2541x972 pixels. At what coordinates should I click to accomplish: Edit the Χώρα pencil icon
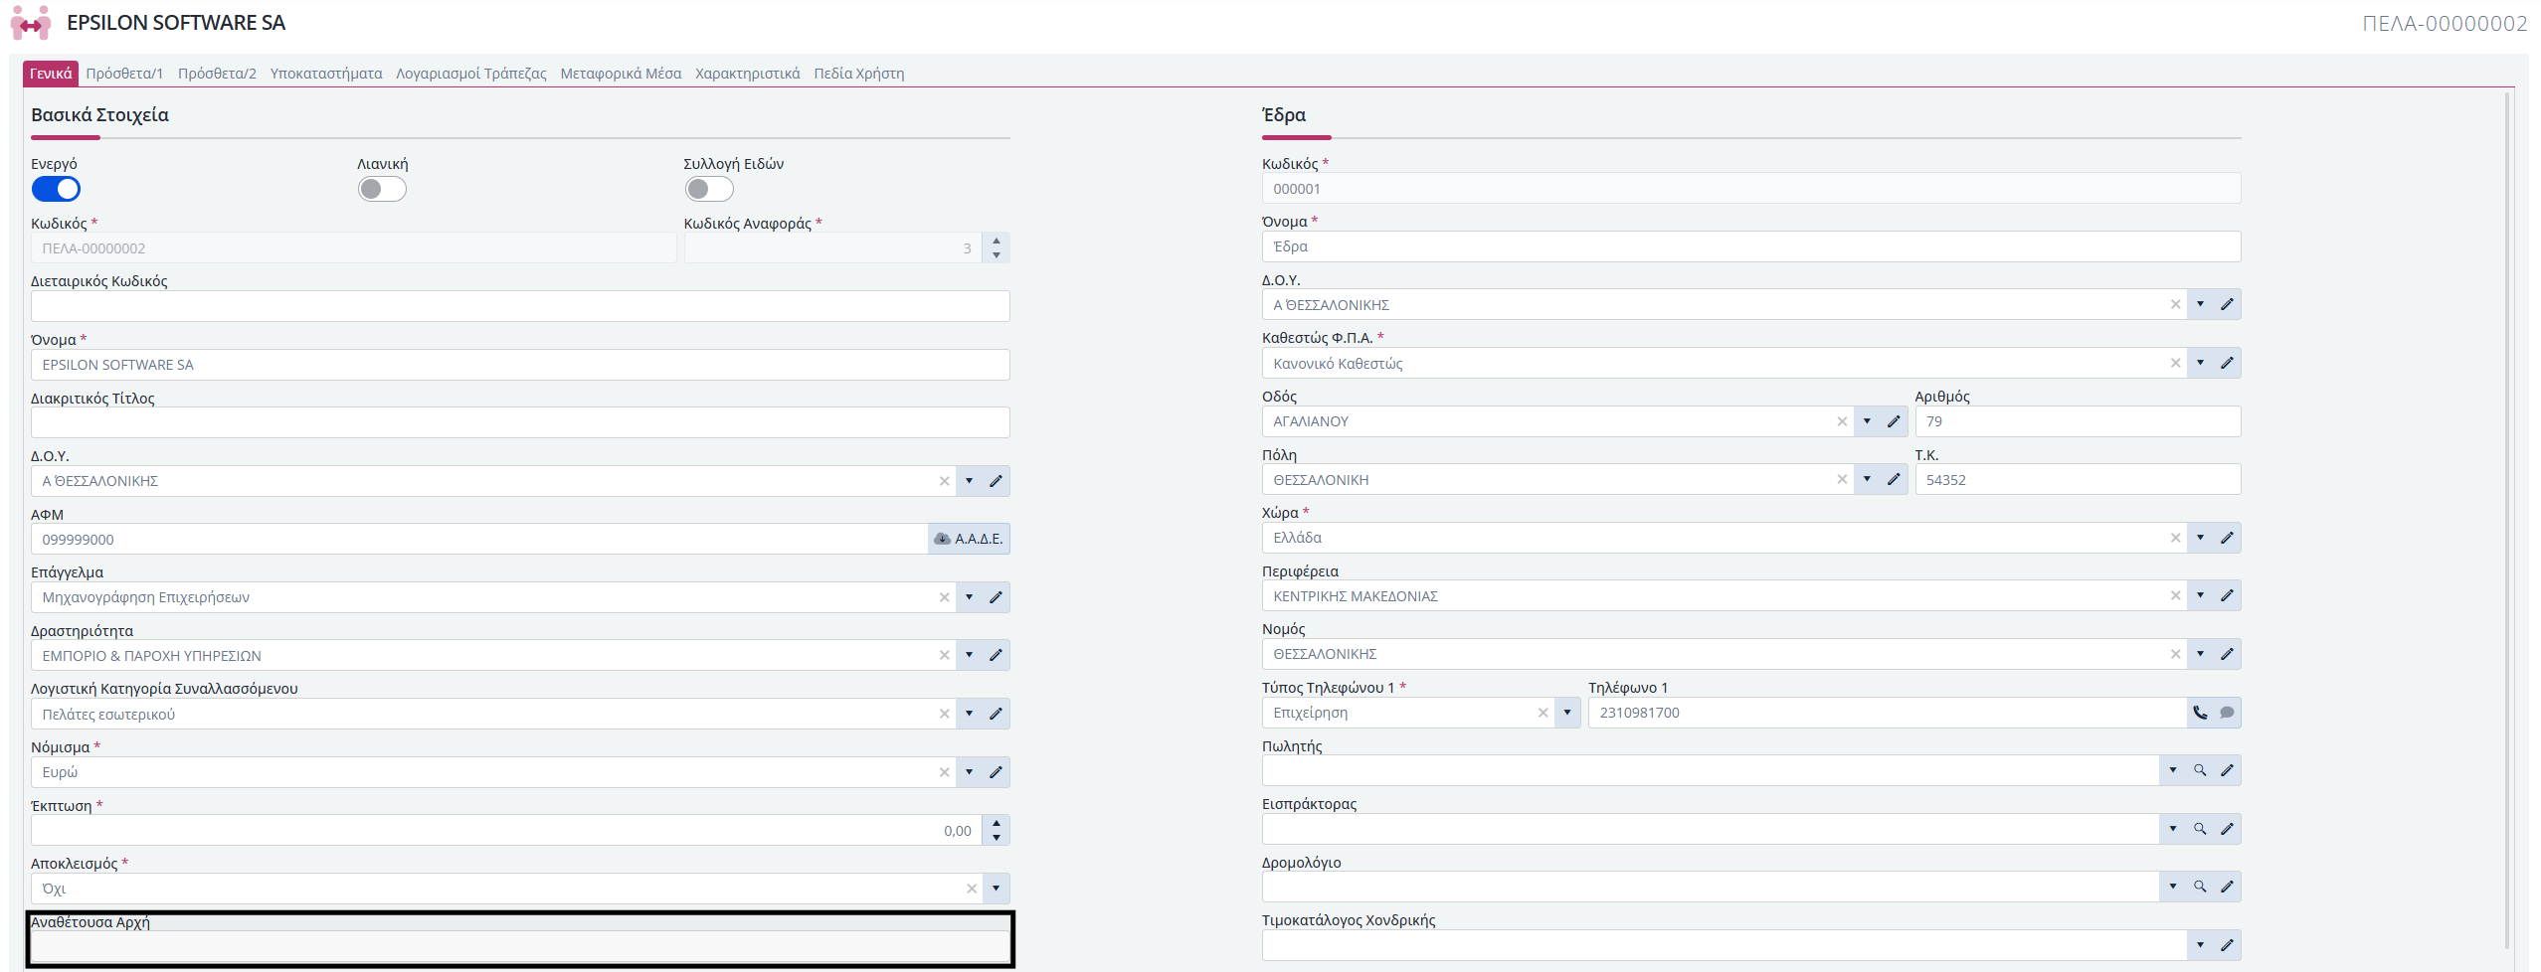click(x=2227, y=538)
